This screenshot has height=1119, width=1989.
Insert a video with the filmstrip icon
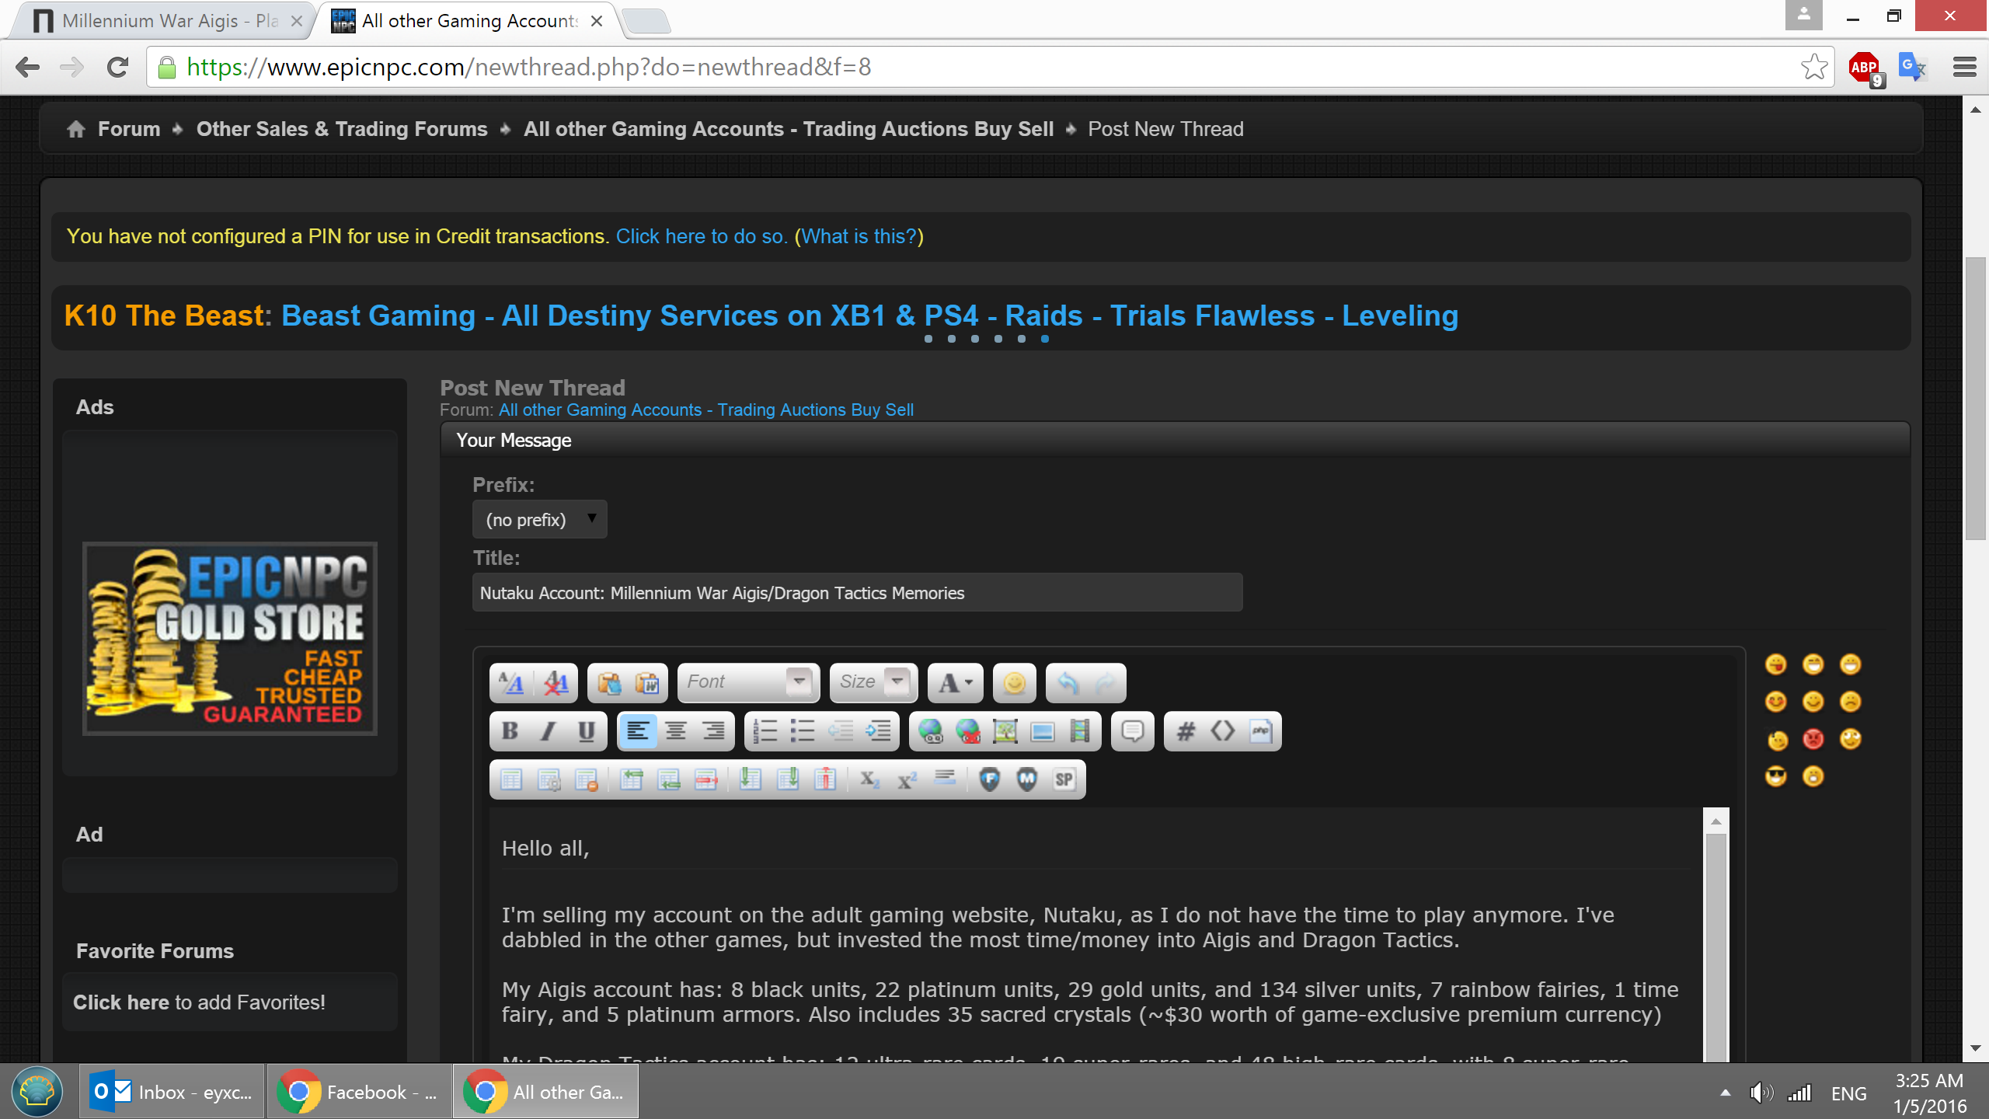pyautogui.click(x=1080, y=731)
